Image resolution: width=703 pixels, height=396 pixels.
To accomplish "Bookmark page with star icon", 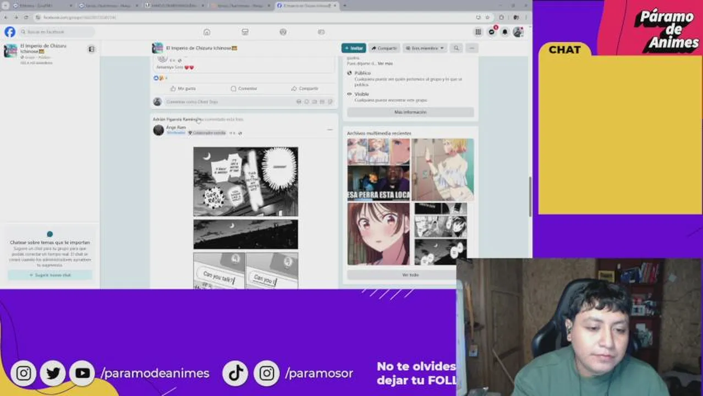I will click(487, 18).
